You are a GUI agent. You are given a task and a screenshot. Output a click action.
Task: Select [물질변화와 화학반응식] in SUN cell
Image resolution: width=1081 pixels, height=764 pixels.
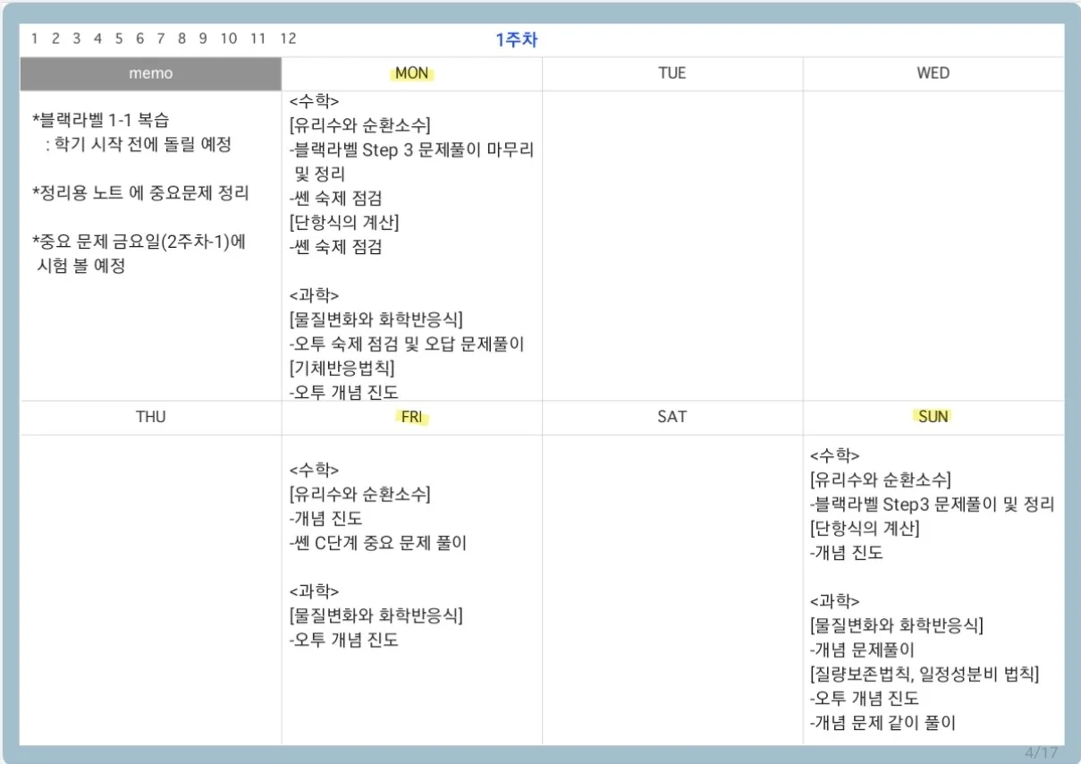click(x=896, y=625)
